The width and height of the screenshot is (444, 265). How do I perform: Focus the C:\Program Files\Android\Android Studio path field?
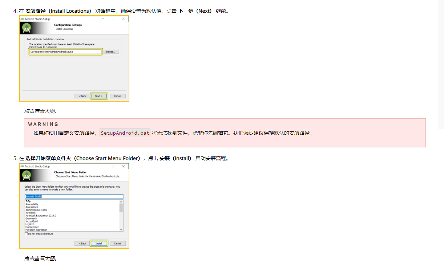point(65,52)
